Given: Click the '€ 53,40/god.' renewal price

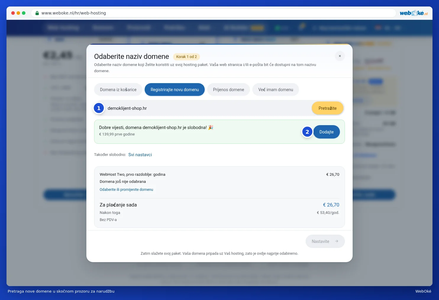Looking at the screenshot, I should pos(328,213).
